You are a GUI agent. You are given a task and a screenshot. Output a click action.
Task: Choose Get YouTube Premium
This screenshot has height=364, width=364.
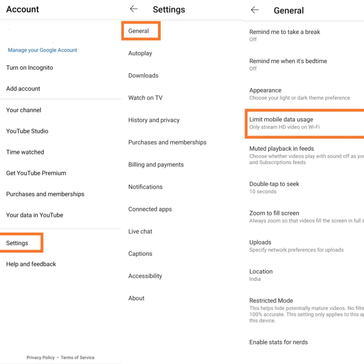click(36, 173)
